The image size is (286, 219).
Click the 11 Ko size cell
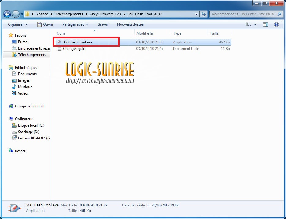tap(225, 49)
